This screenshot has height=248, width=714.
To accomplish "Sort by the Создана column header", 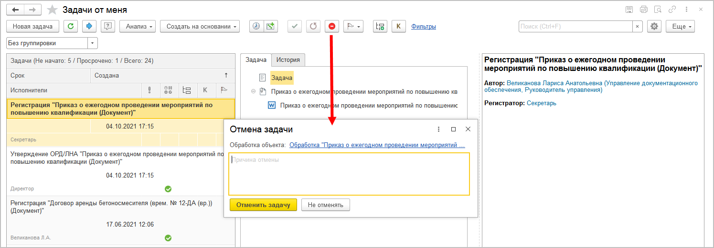I will pos(162,75).
